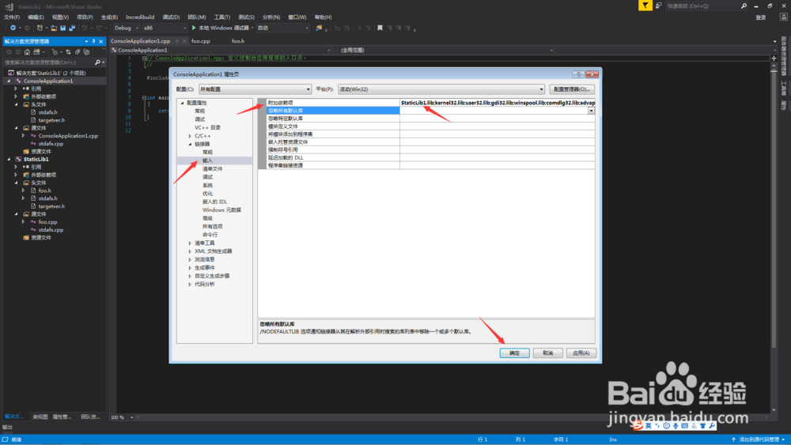Open the 调试(D) menu
Viewport: 791px width, 445px height.
coord(171,17)
